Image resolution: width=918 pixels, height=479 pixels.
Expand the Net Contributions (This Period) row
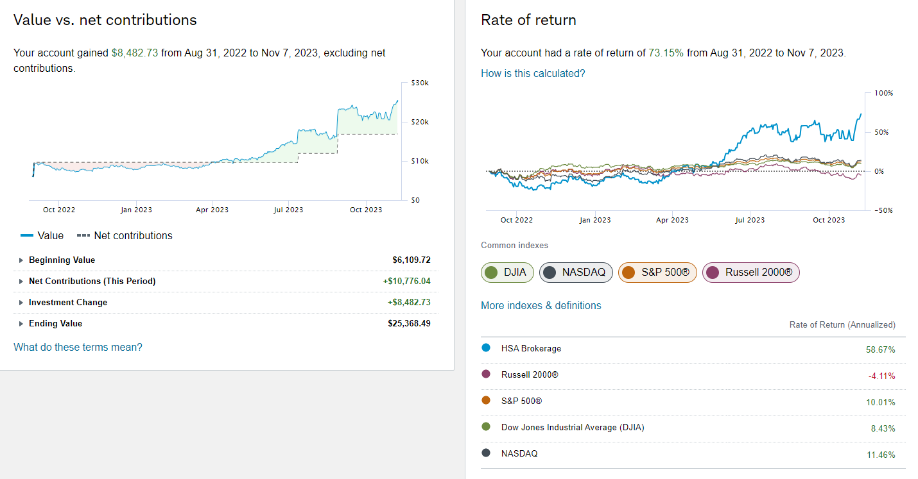(22, 282)
